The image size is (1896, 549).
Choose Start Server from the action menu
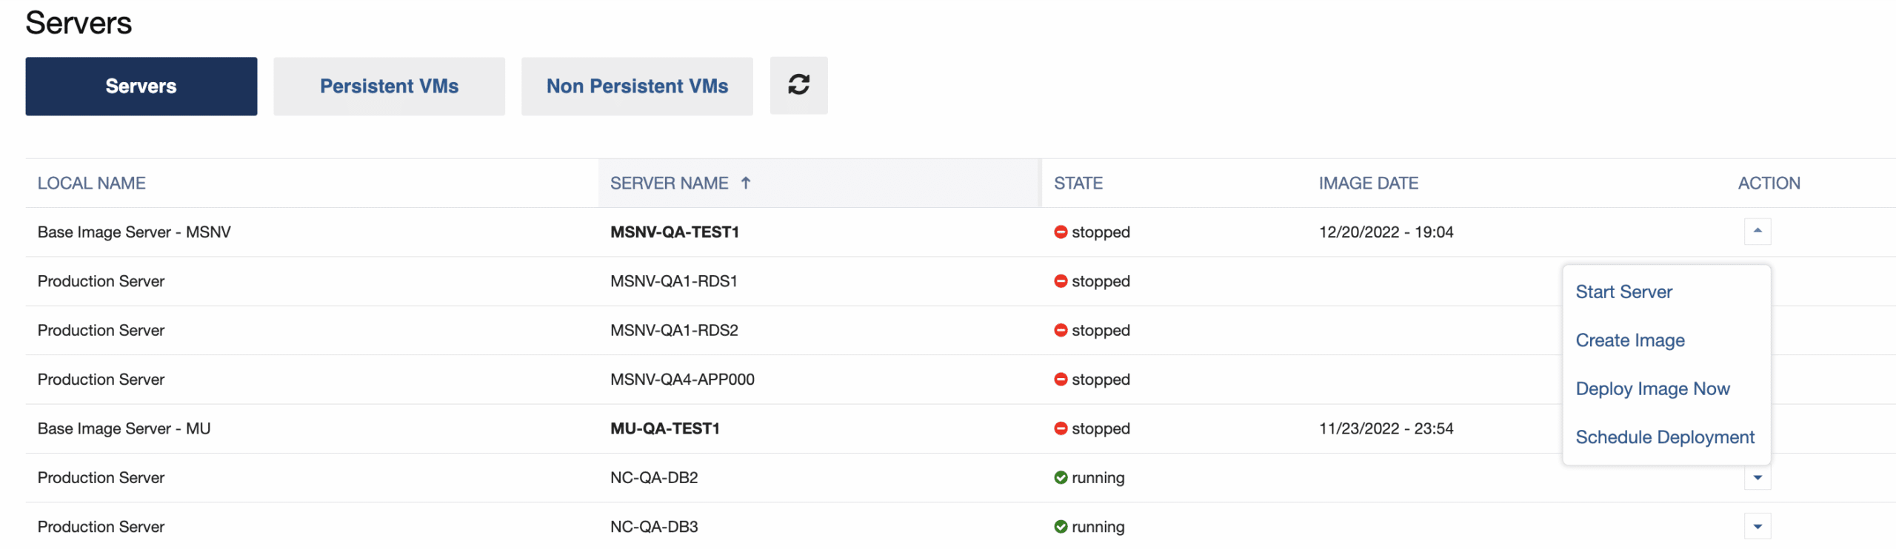(x=1623, y=292)
